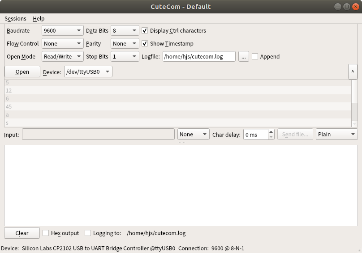Open the Help menu
Viewport: 362px width, 253px height.
tap(39, 18)
